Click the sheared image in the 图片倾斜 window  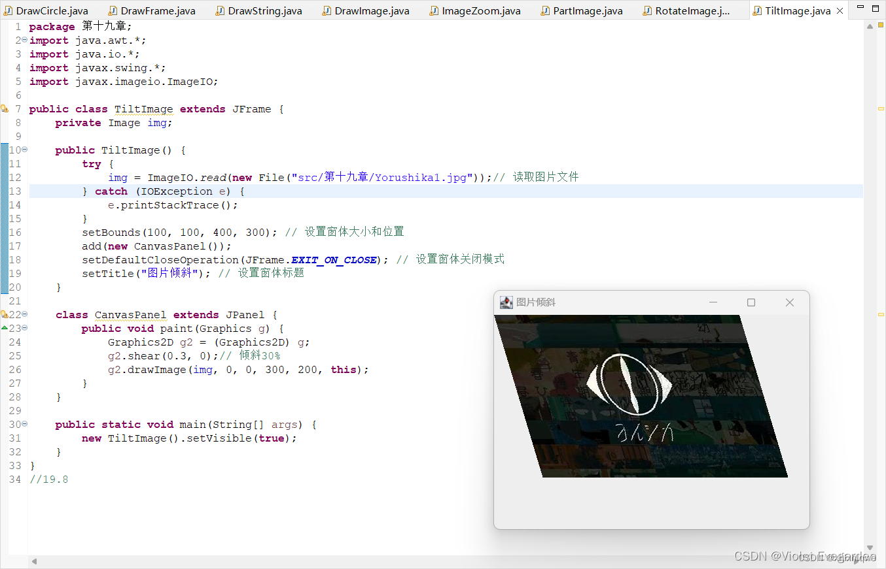(641, 396)
